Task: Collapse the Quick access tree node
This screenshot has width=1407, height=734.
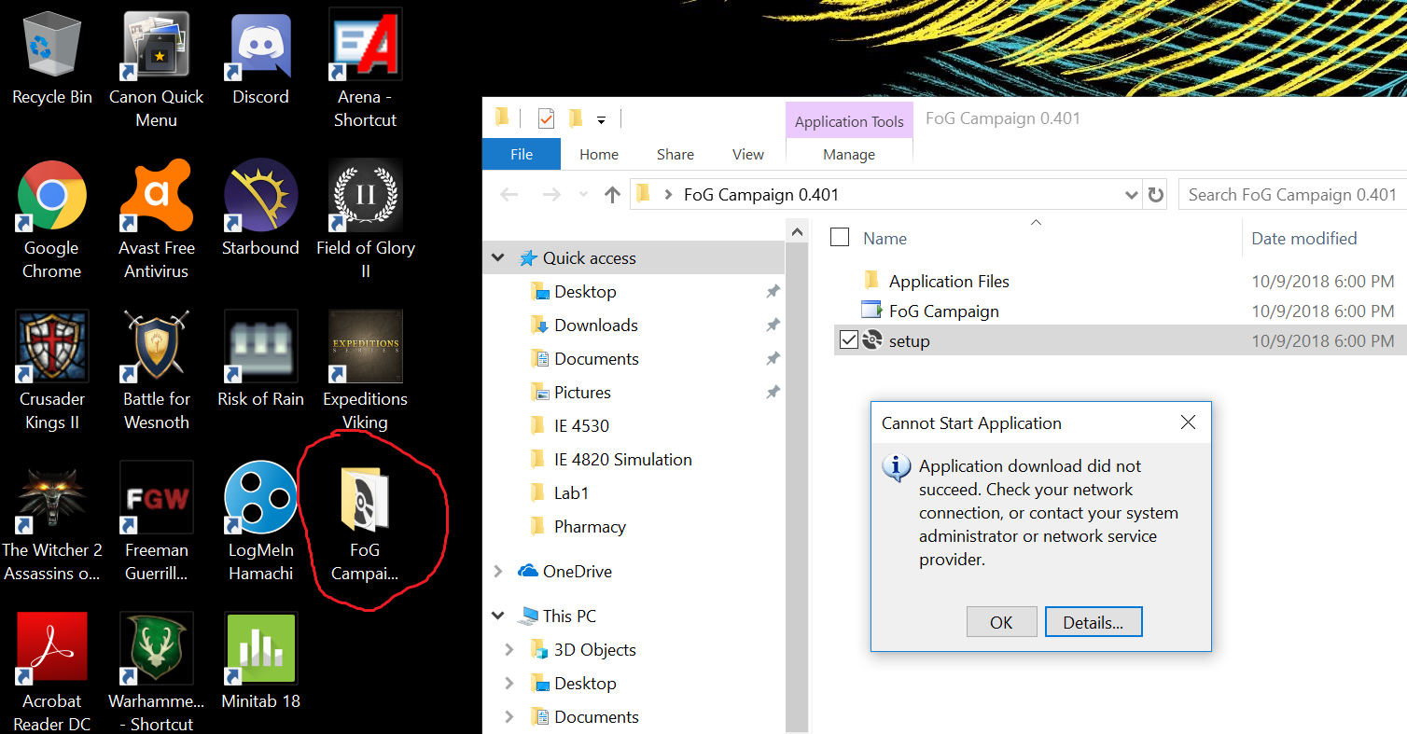Action: coord(498,258)
